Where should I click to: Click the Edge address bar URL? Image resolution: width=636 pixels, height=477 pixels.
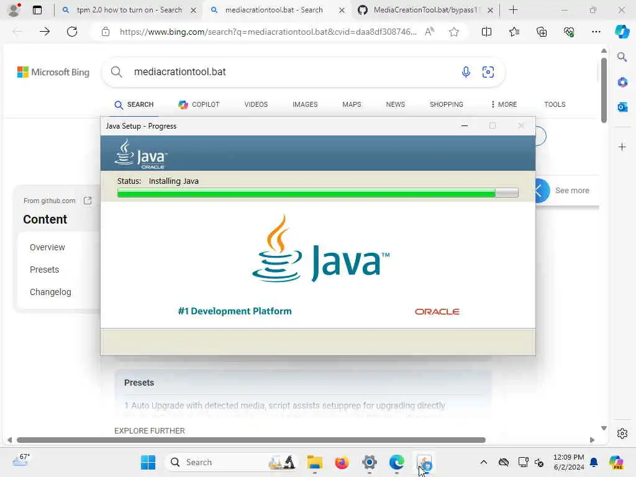268,32
